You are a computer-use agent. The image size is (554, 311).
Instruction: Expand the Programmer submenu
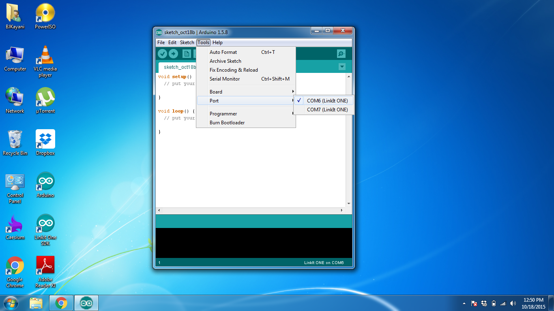pos(246,114)
